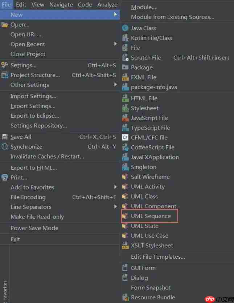Open the Analyze menu
Screen dimensions: 234x303
click(x=107, y=4)
